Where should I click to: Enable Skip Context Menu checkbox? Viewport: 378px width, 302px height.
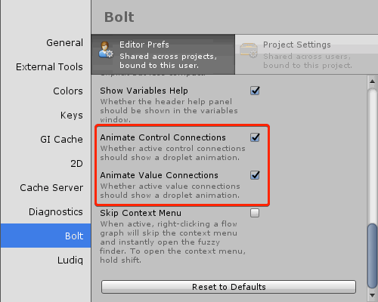tap(255, 213)
